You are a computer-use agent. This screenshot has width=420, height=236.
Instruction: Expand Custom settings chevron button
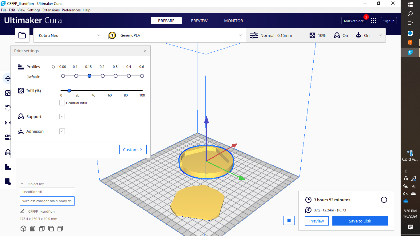[x=133, y=150]
